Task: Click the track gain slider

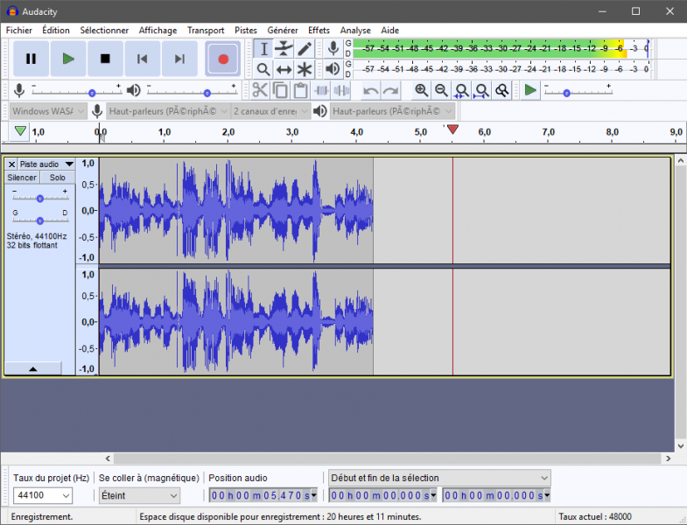Action: pos(39,199)
